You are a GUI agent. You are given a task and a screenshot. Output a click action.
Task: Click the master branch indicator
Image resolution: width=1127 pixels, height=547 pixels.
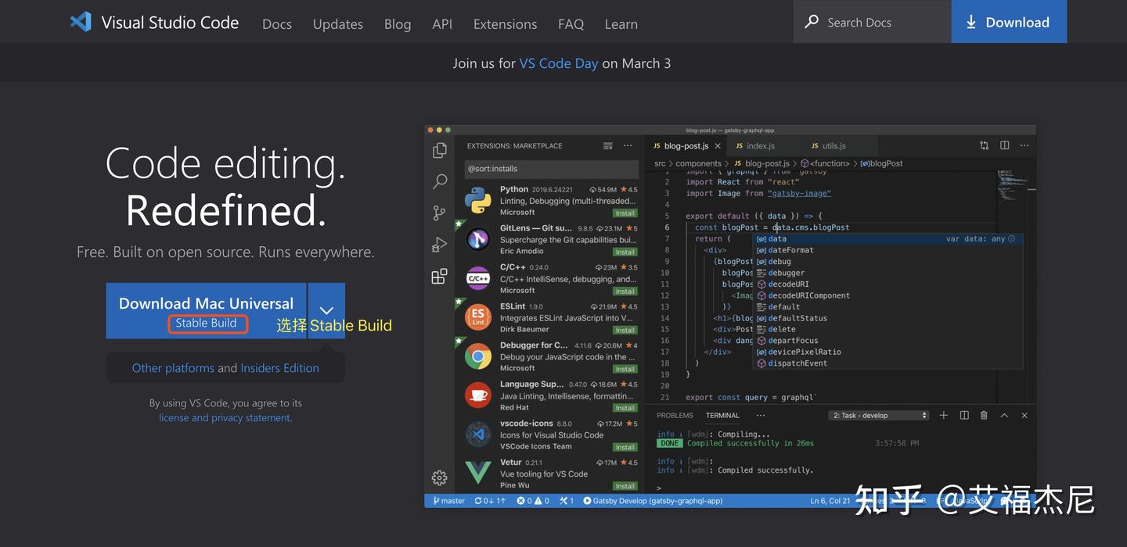[448, 500]
